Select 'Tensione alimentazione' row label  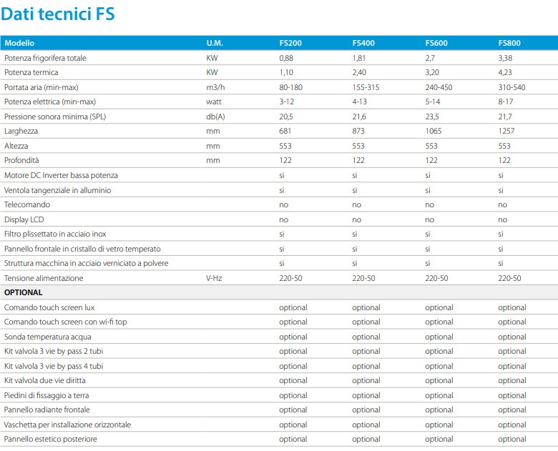(x=44, y=278)
